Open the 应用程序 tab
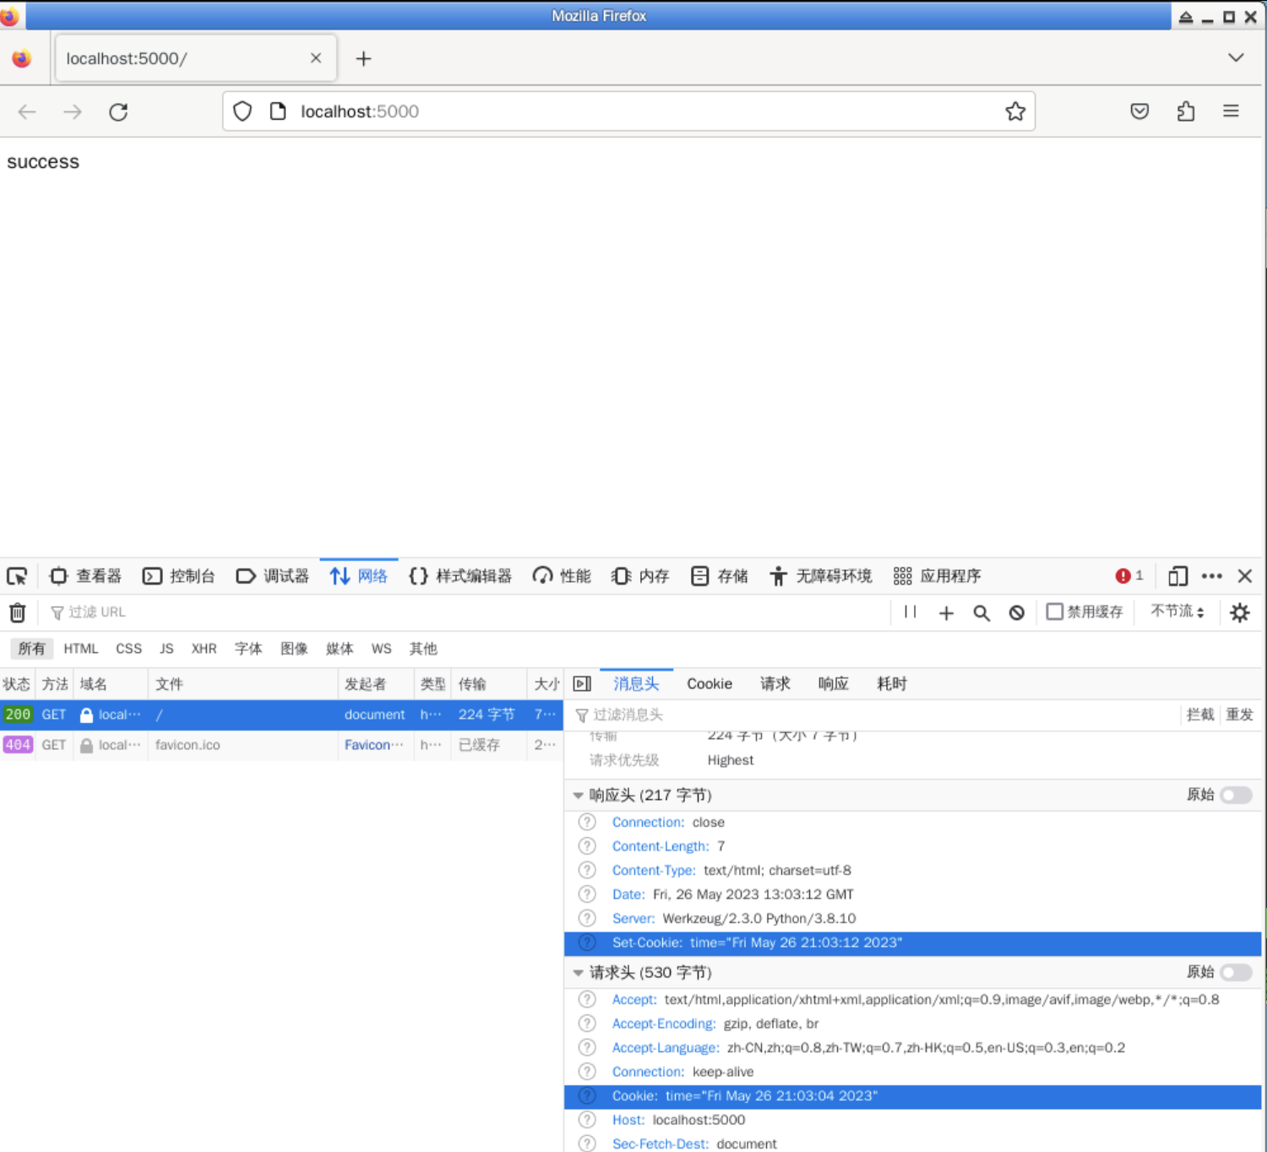Image resolution: width=1267 pixels, height=1152 pixels. (x=937, y=576)
